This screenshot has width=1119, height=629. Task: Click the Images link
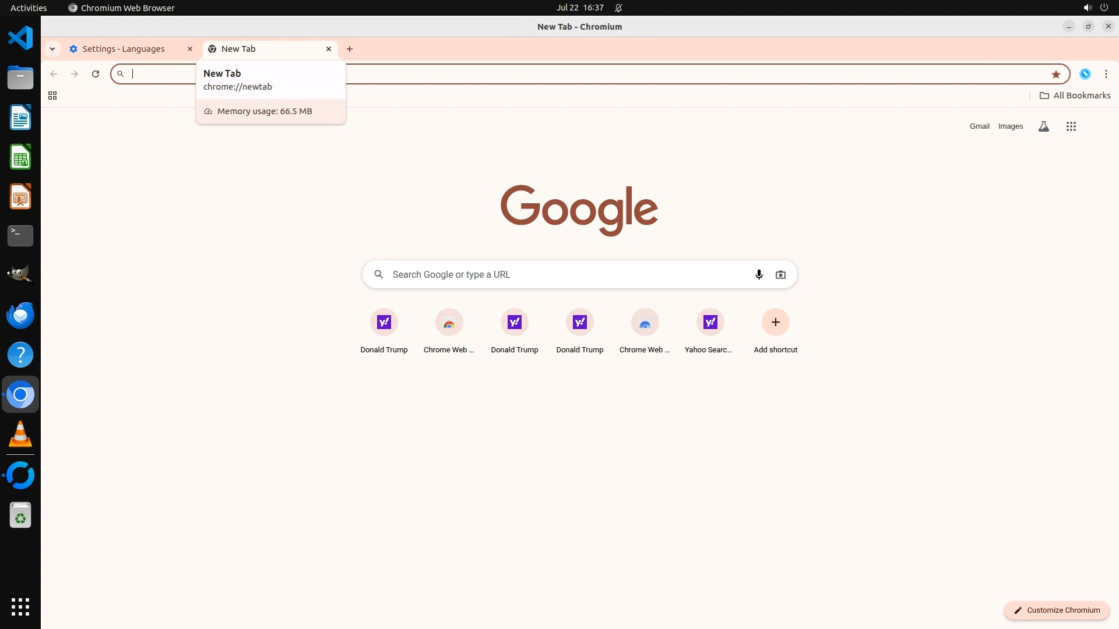(1010, 126)
